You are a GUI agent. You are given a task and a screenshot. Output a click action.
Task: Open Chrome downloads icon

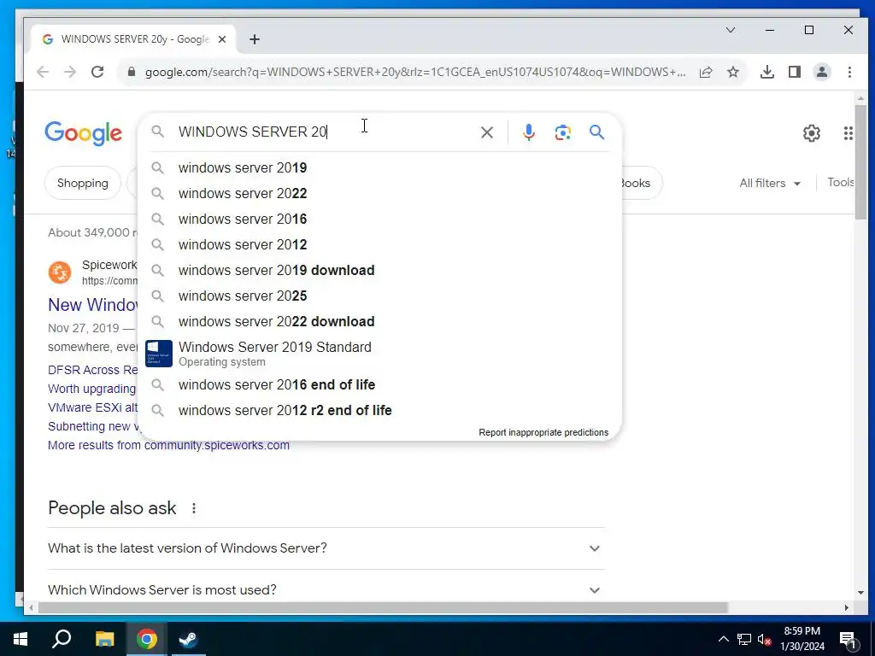pos(767,72)
